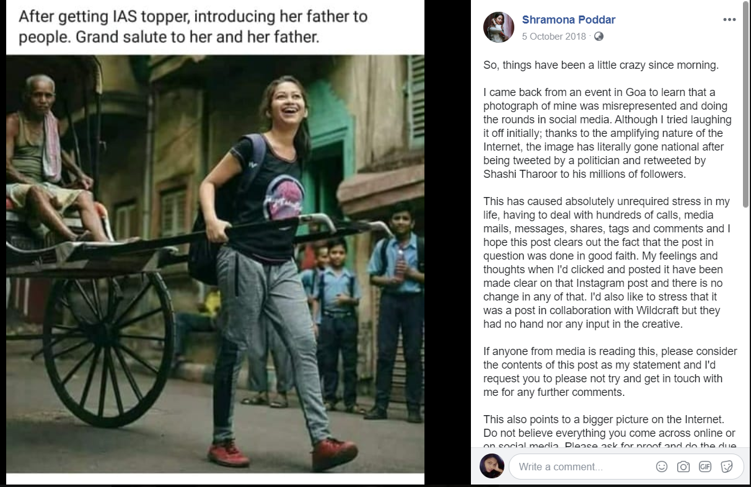Click the "After getting IAS topper" image caption
This screenshot has width=751, height=487.
(193, 26)
